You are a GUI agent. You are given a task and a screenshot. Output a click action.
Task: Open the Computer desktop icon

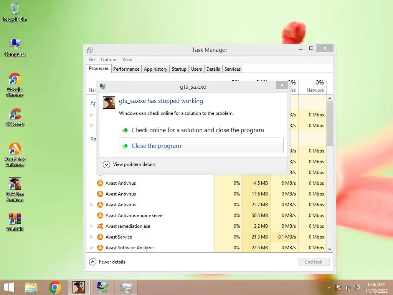(x=15, y=48)
